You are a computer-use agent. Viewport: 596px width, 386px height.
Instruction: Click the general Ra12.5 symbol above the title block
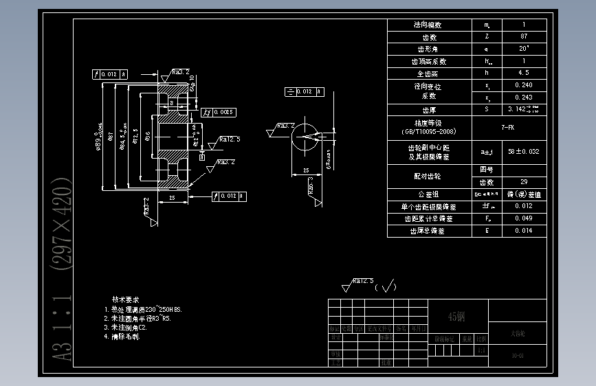click(x=357, y=284)
